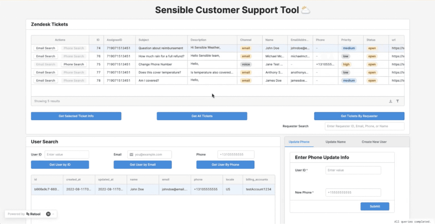Click the voice channel tag on ticket 75
Viewport: 435px width, 224px height.
coord(246,64)
